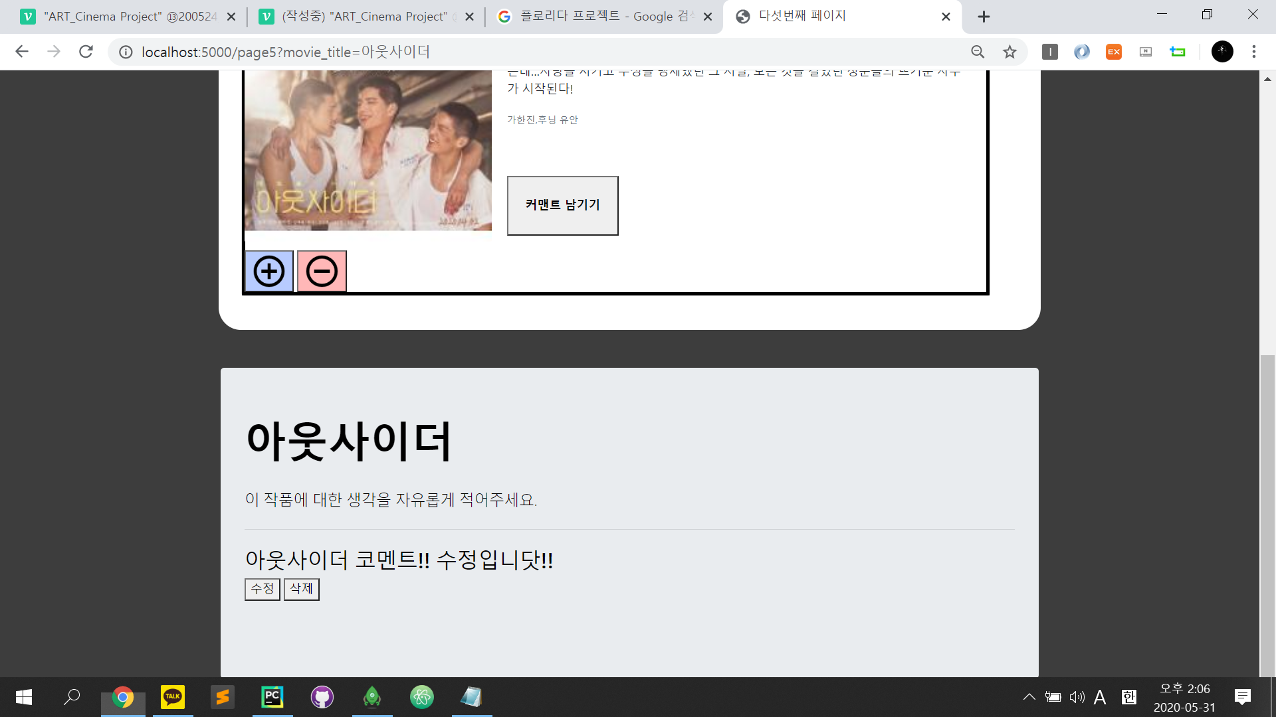The width and height of the screenshot is (1276, 717).
Task: Click the 수정 edit button
Action: point(262,589)
